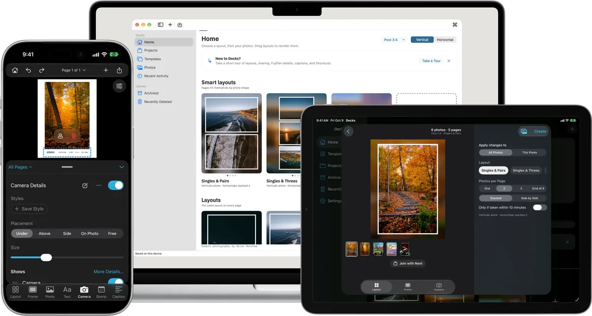Select the On Photo placement option
The width and height of the screenshot is (592, 316).
90,234
